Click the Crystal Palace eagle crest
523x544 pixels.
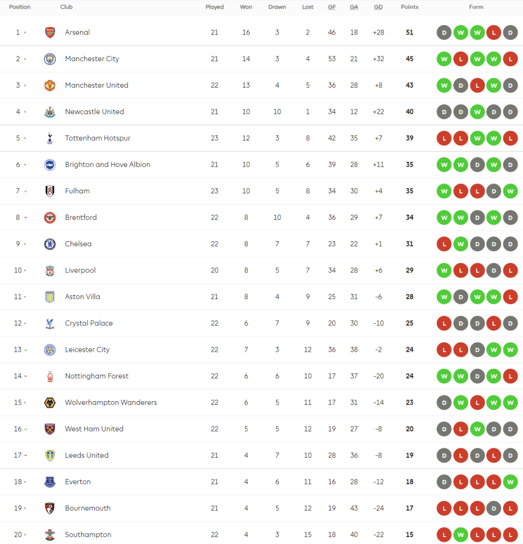tap(50, 324)
